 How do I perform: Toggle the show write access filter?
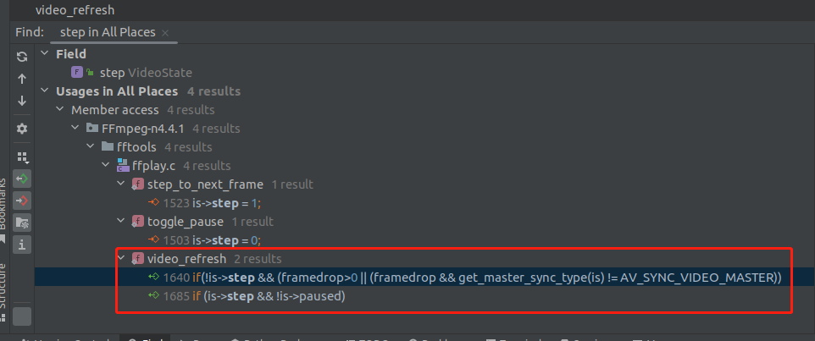[x=22, y=201]
